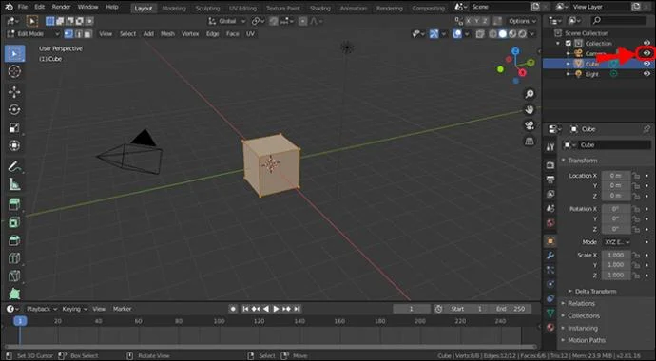Select the Extrude Region tool
Screen dimensions: 656x361
14,204
